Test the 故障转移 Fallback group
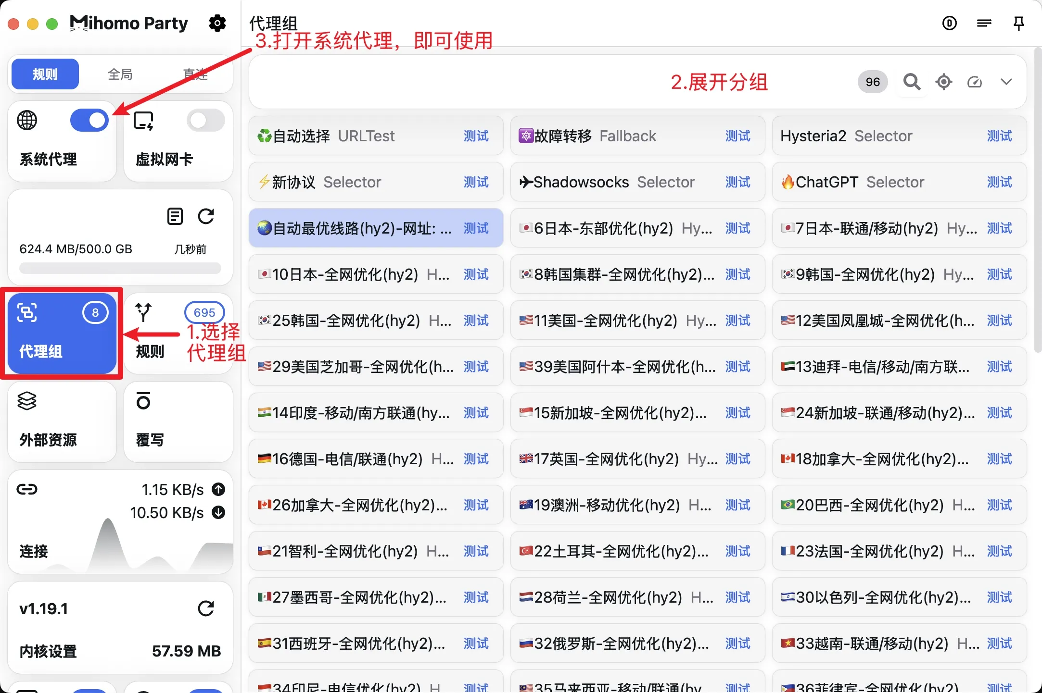Image resolution: width=1042 pixels, height=693 pixels. [737, 136]
